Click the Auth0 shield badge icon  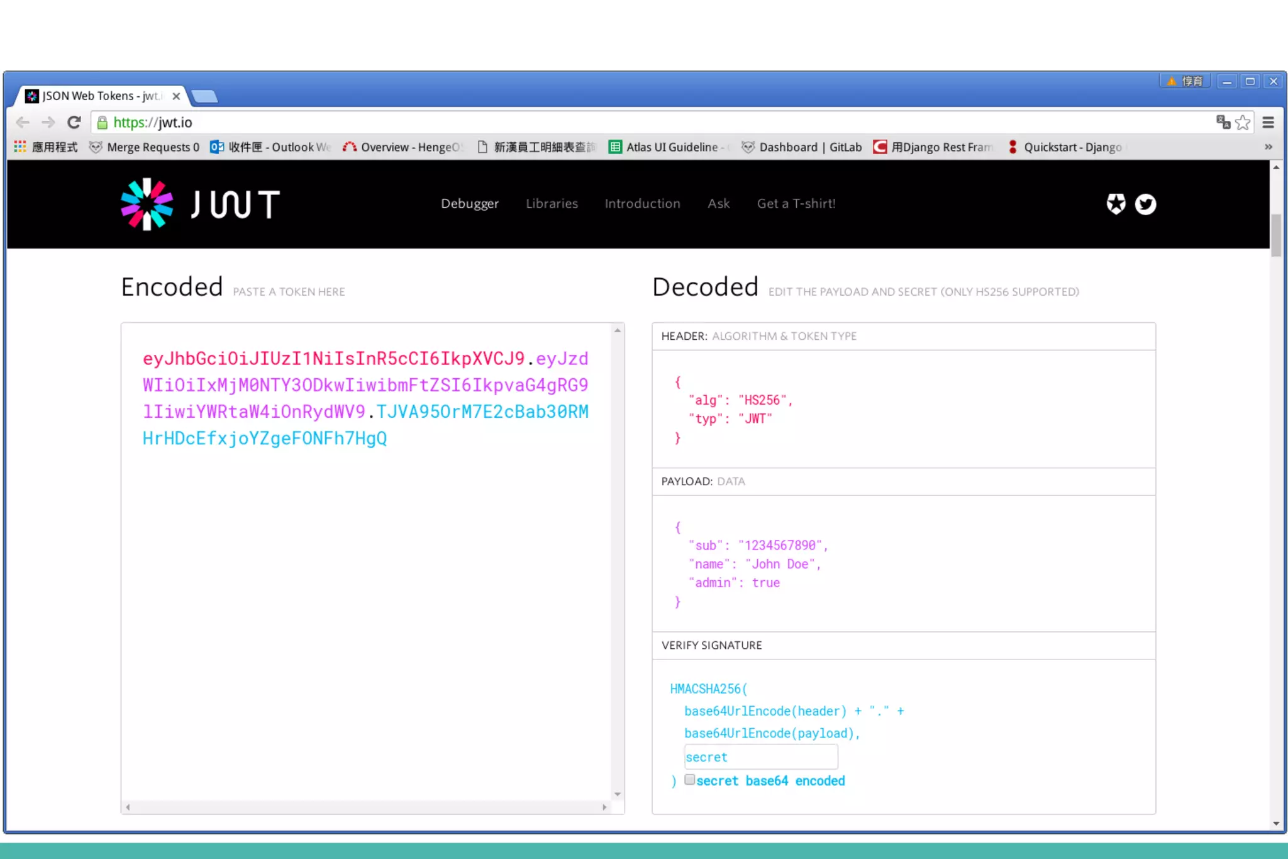click(1116, 204)
